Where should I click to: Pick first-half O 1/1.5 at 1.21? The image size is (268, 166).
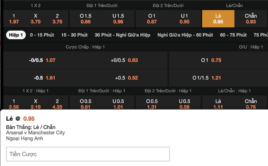pos(207,78)
